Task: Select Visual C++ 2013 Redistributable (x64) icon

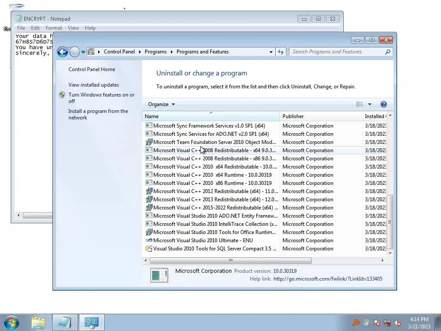Action: click(149, 199)
